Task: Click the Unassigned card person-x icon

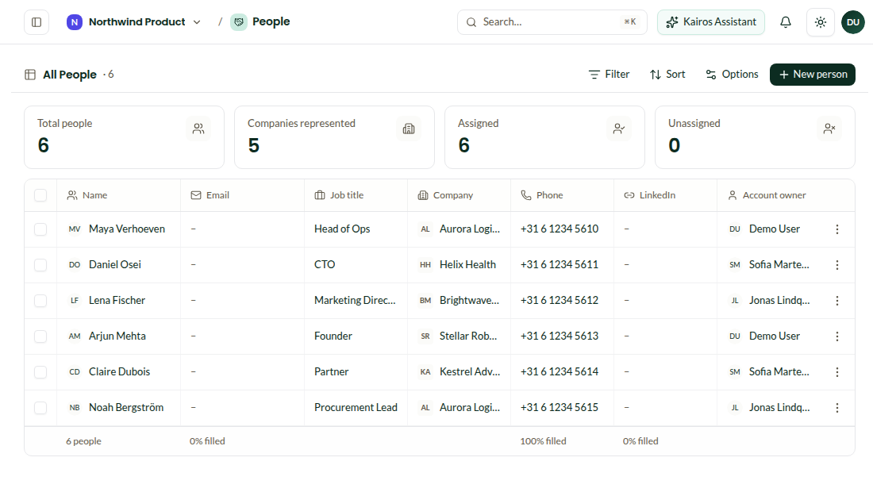Action: (x=829, y=129)
